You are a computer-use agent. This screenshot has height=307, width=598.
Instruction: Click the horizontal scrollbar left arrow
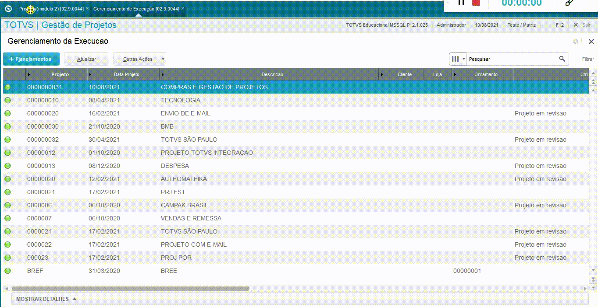[x=7, y=289]
